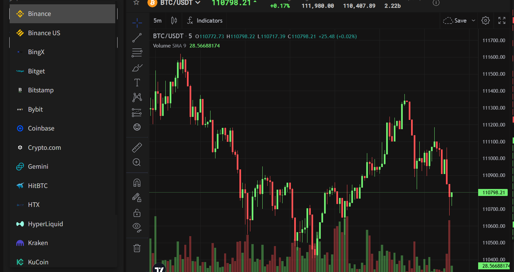The width and height of the screenshot is (514, 272).
Task: Click the Save chart button
Action: (x=455, y=21)
